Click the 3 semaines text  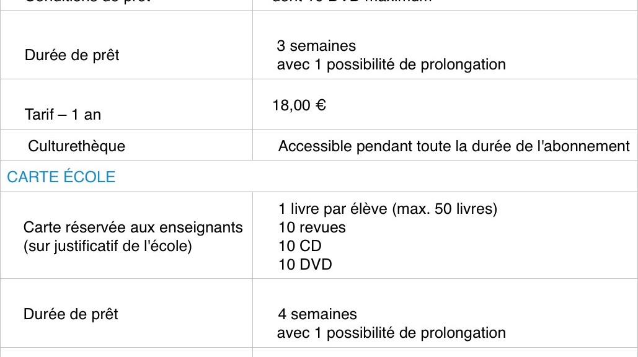(x=316, y=45)
